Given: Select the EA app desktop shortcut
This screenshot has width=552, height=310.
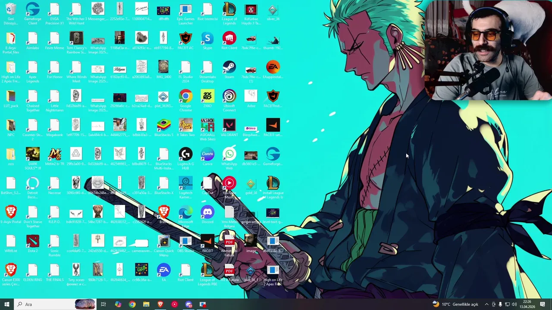Looking at the screenshot, I should pos(163,273).
